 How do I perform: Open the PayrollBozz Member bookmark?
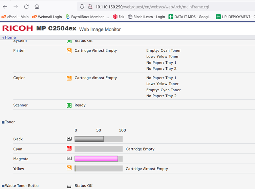(87, 17)
